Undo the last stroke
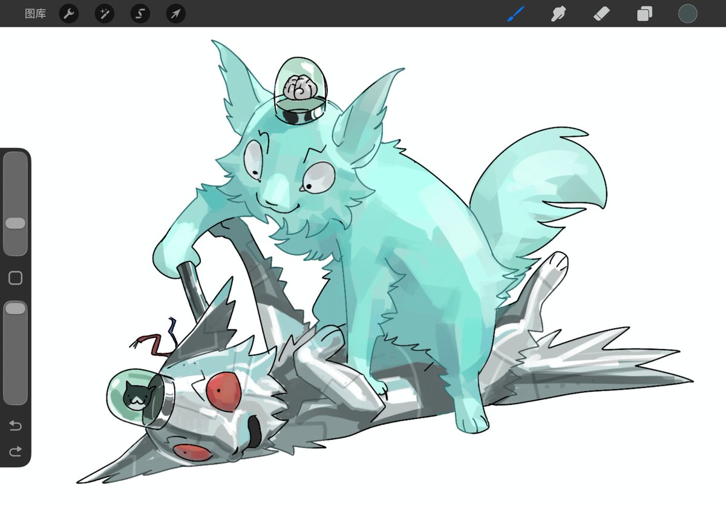 coord(15,426)
